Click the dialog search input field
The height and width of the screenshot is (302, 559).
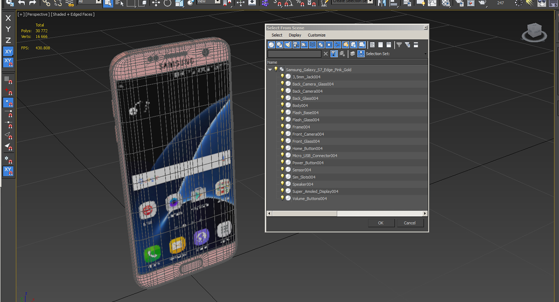(x=295, y=54)
